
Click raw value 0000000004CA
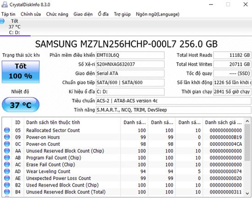225,144
